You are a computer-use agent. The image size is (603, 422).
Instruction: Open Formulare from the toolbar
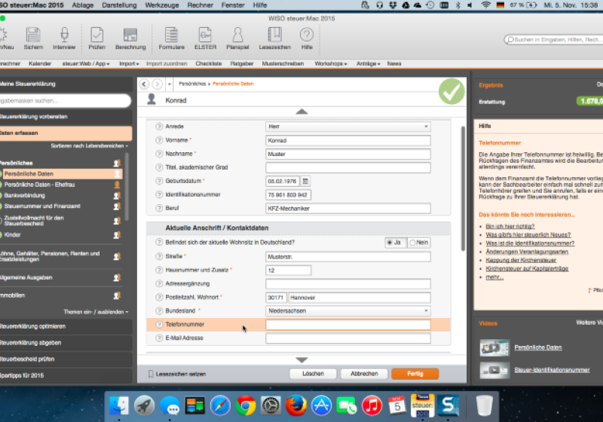pos(171,35)
